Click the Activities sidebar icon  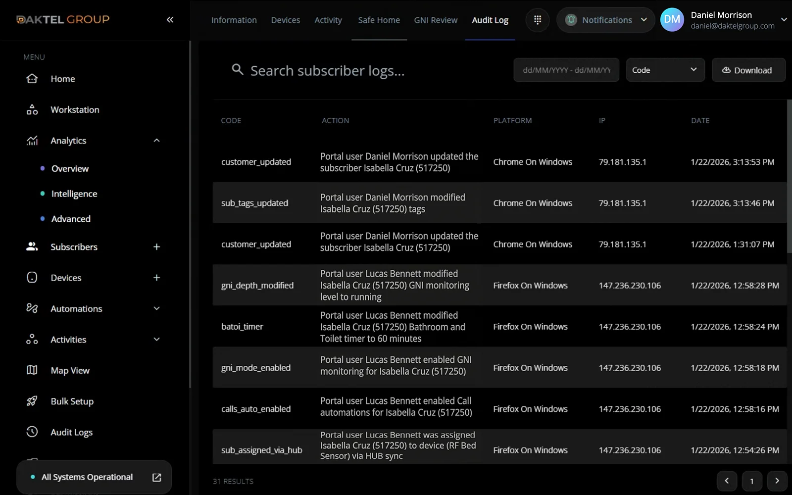point(32,340)
